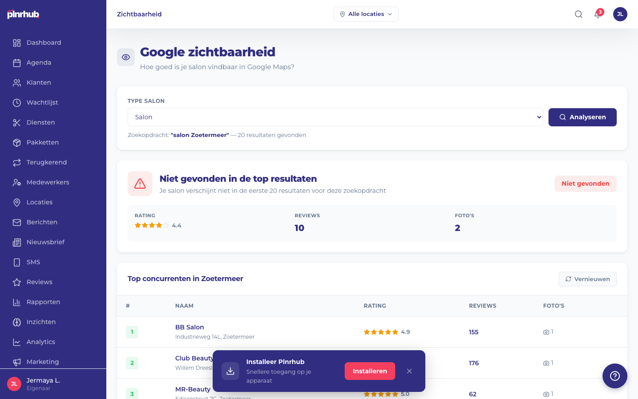Open the Type Salon select box
The image size is (638, 399).
pyautogui.click(x=335, y=117)
